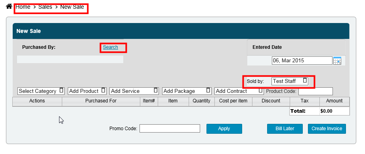The height and width of the screenshot is (154, 365).
Task: Expand the Add Service dropdown
Action: 134,91
